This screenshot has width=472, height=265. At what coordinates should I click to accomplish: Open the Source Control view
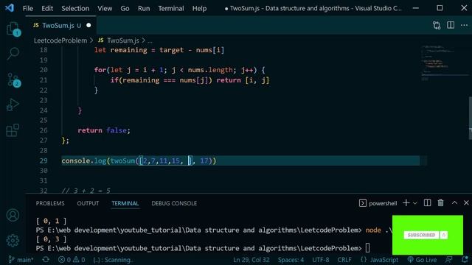coord(13,79)
